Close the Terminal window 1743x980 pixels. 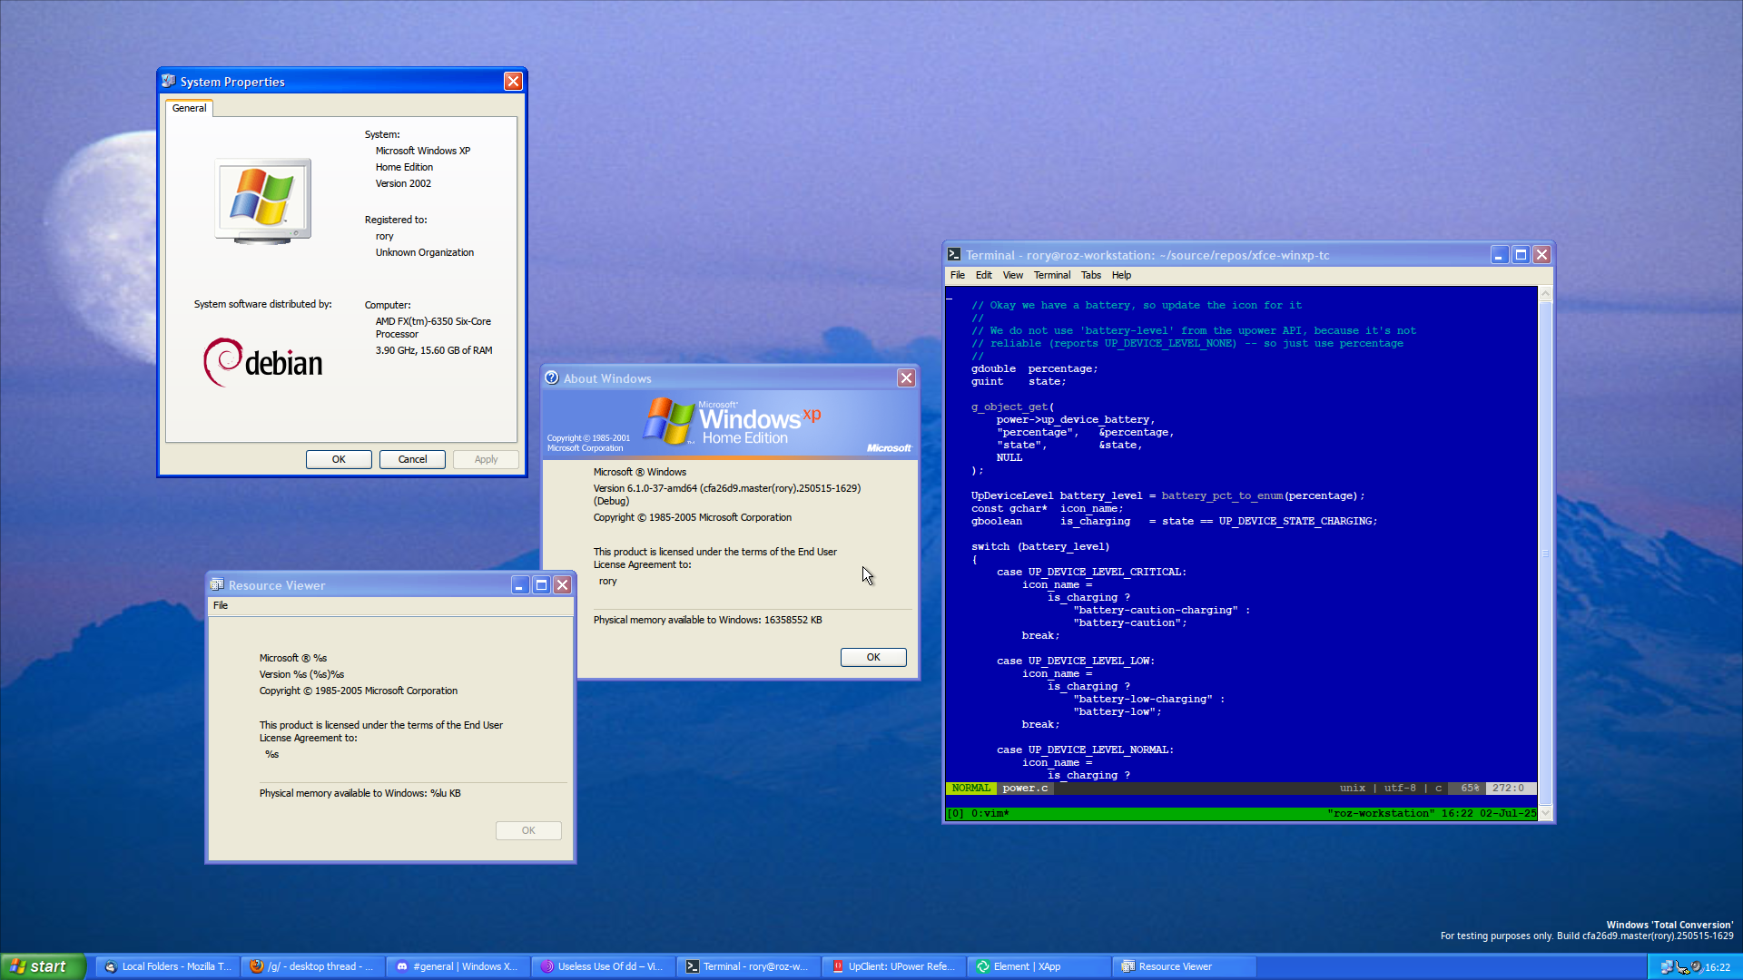point(1541,255)
